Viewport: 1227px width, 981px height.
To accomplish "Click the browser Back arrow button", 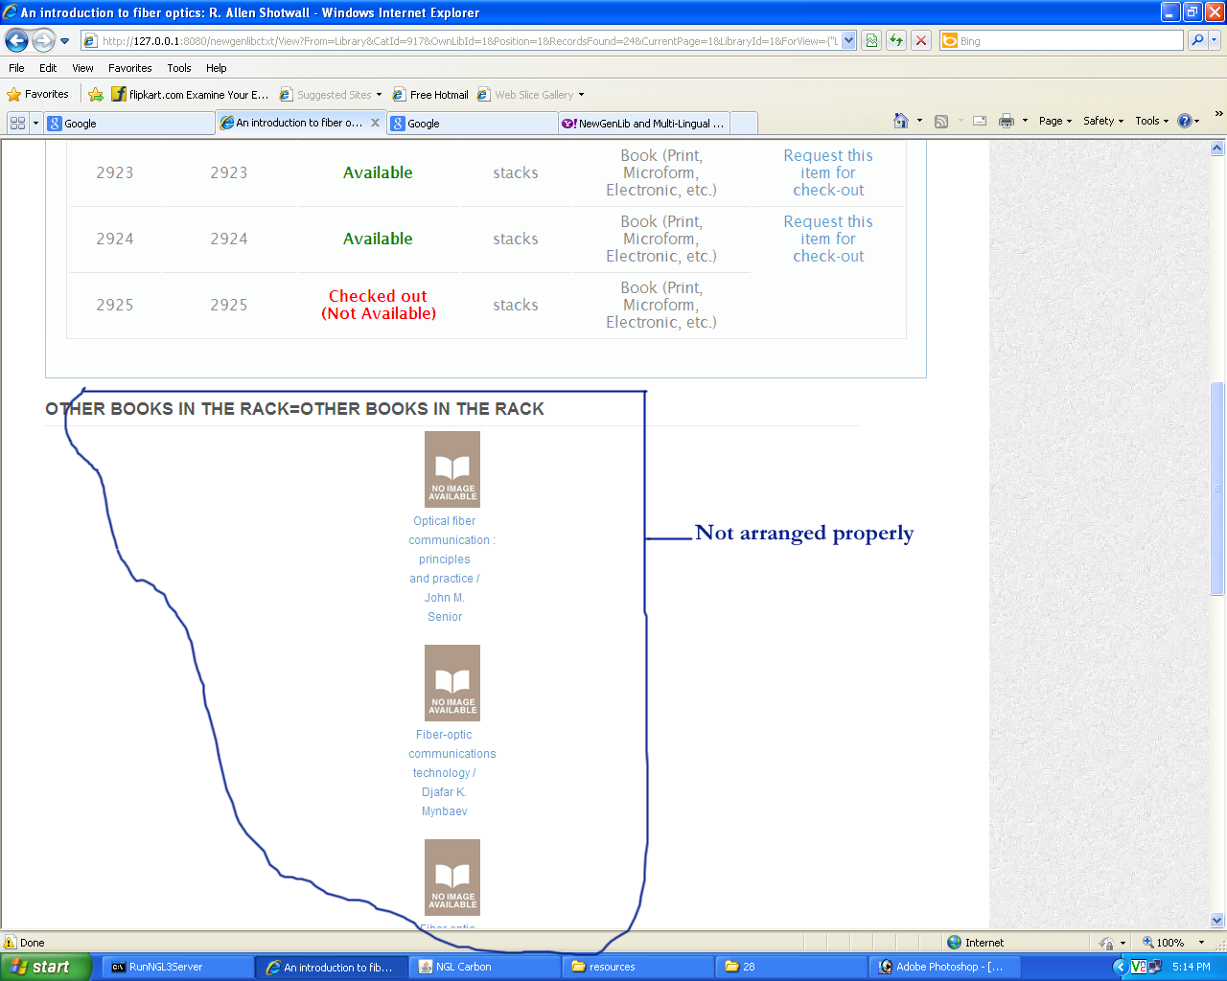I will 16,40.
